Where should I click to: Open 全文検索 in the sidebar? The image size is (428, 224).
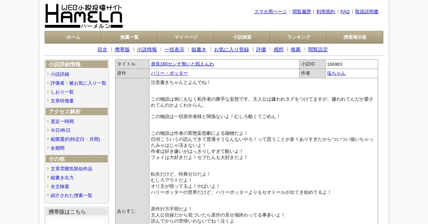[x=60, y=187]
